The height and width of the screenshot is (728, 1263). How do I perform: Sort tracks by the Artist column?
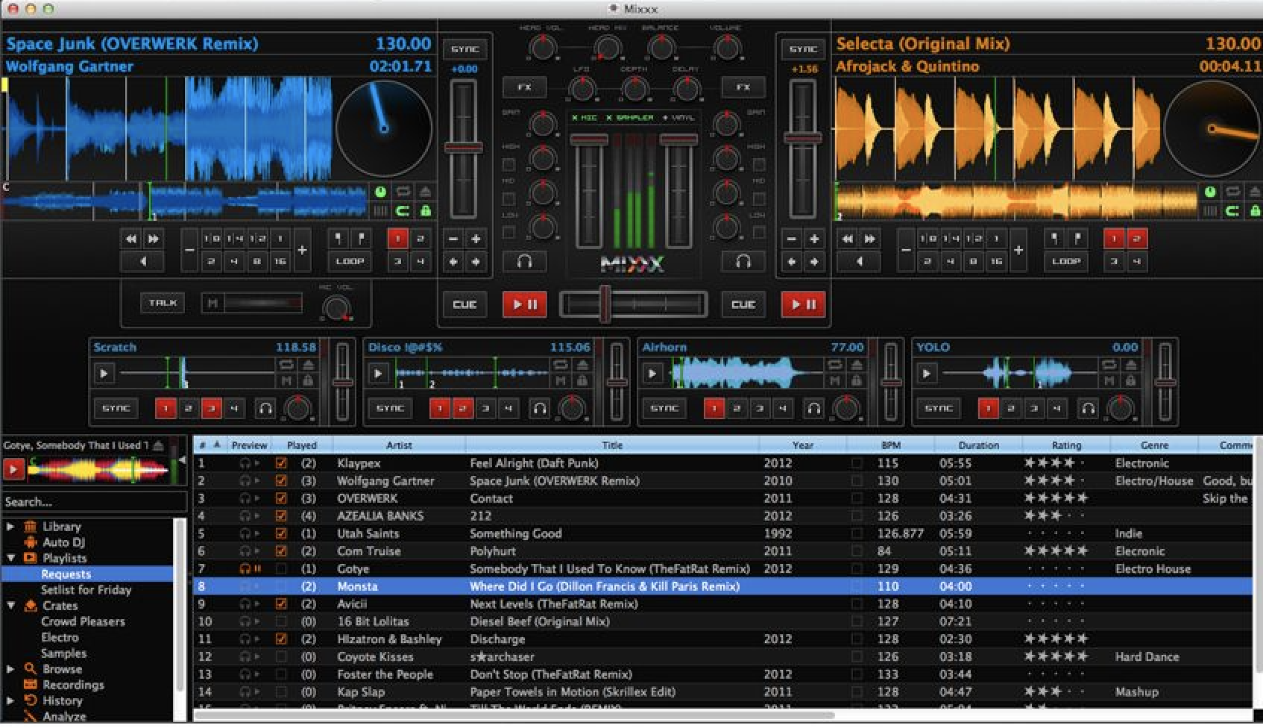pyautogui.click(x=399, y=445)
